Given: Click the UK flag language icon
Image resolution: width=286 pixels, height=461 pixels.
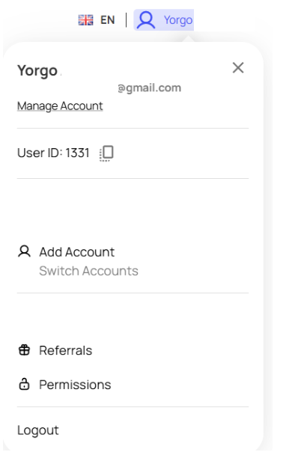Looking at the screenshot, I should click(x=85, y=20).
